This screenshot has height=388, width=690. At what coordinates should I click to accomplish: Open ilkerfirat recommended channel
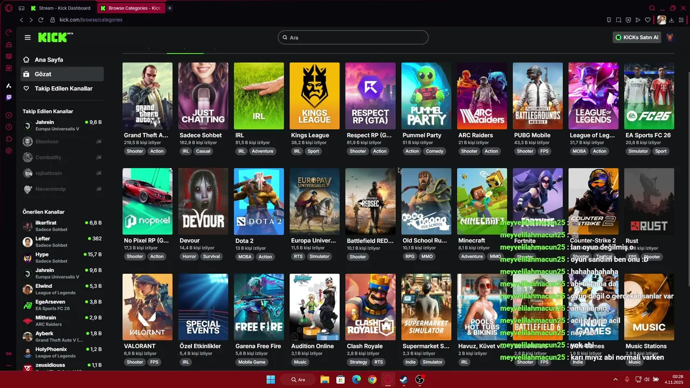62,226
